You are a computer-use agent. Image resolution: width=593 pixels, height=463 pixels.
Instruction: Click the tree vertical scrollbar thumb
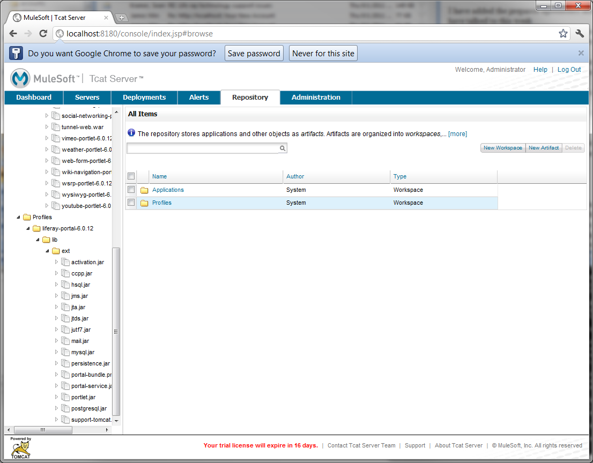(x=116, y=332)
